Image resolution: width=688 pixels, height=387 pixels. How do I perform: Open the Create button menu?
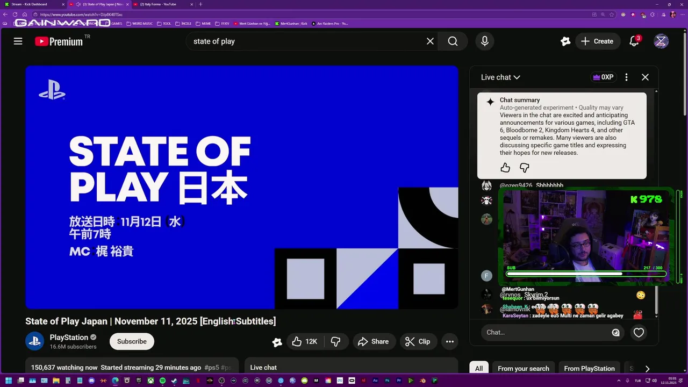[x=597, y=41]
